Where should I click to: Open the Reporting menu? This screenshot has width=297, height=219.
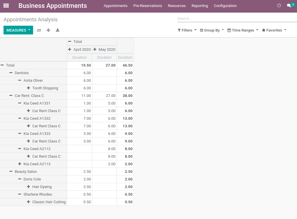point(200,6)
